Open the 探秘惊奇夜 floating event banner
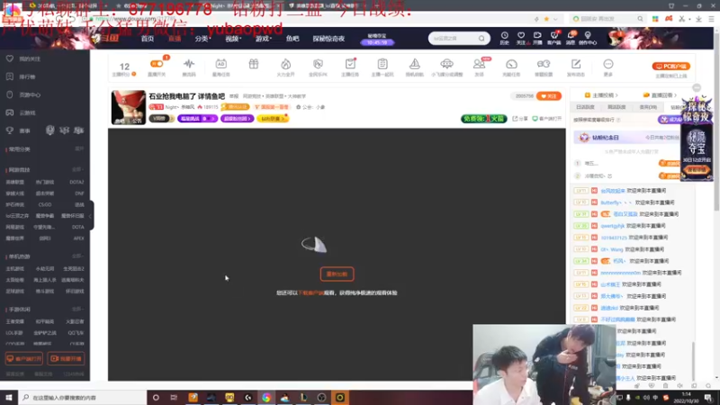The image size is (720, 405). 697,139
